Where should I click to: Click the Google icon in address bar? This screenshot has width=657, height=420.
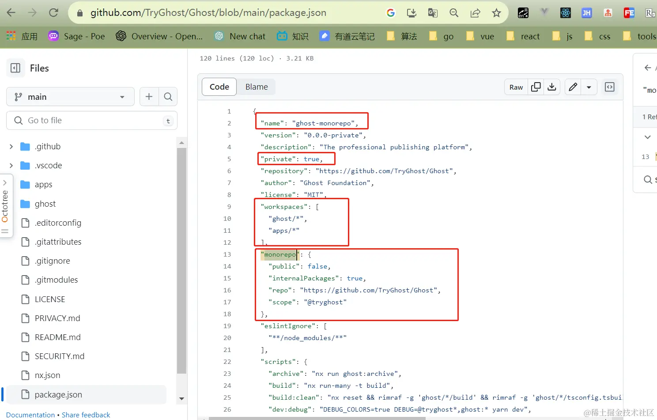pos(391,13)
